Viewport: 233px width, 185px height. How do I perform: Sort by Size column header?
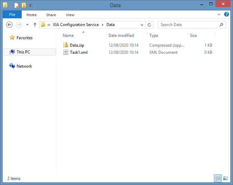tap(193, 36)
